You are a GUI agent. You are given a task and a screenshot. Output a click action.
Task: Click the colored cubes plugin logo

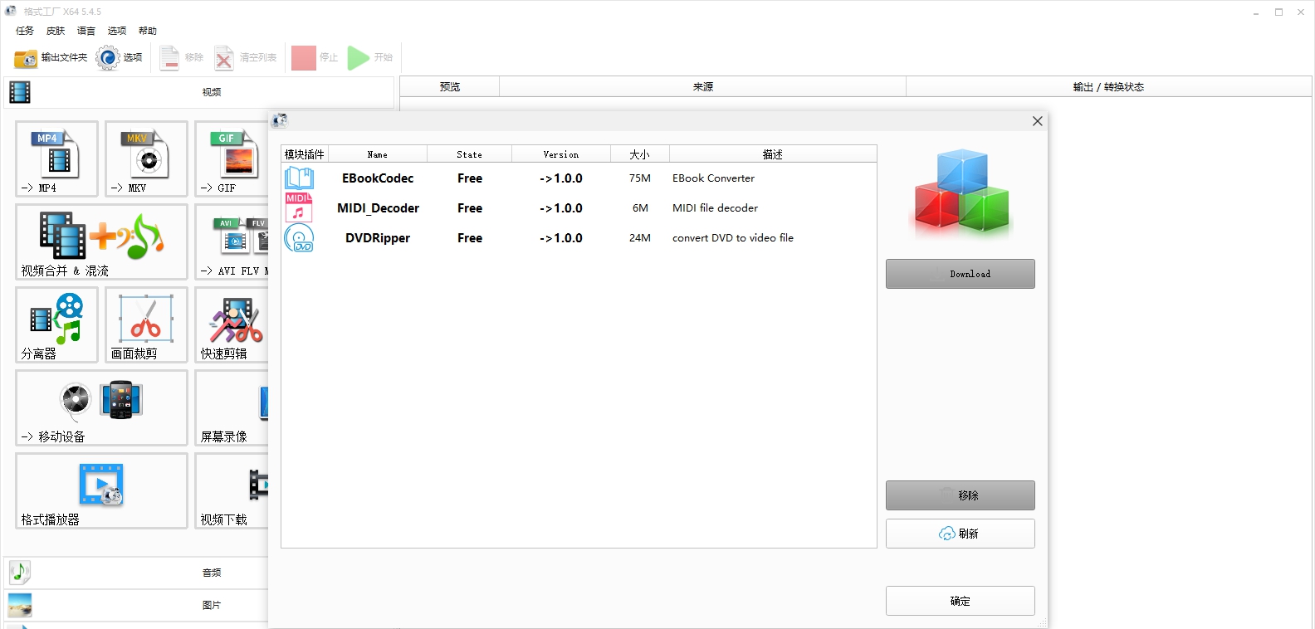pos(961,192)
